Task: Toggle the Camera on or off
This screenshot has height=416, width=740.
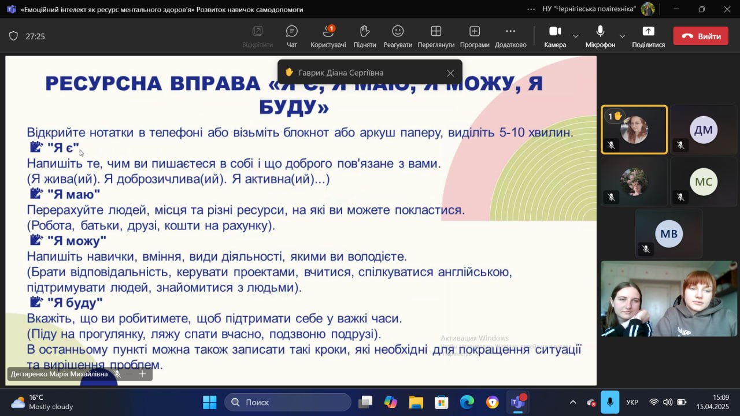Action: click(555, 36)
